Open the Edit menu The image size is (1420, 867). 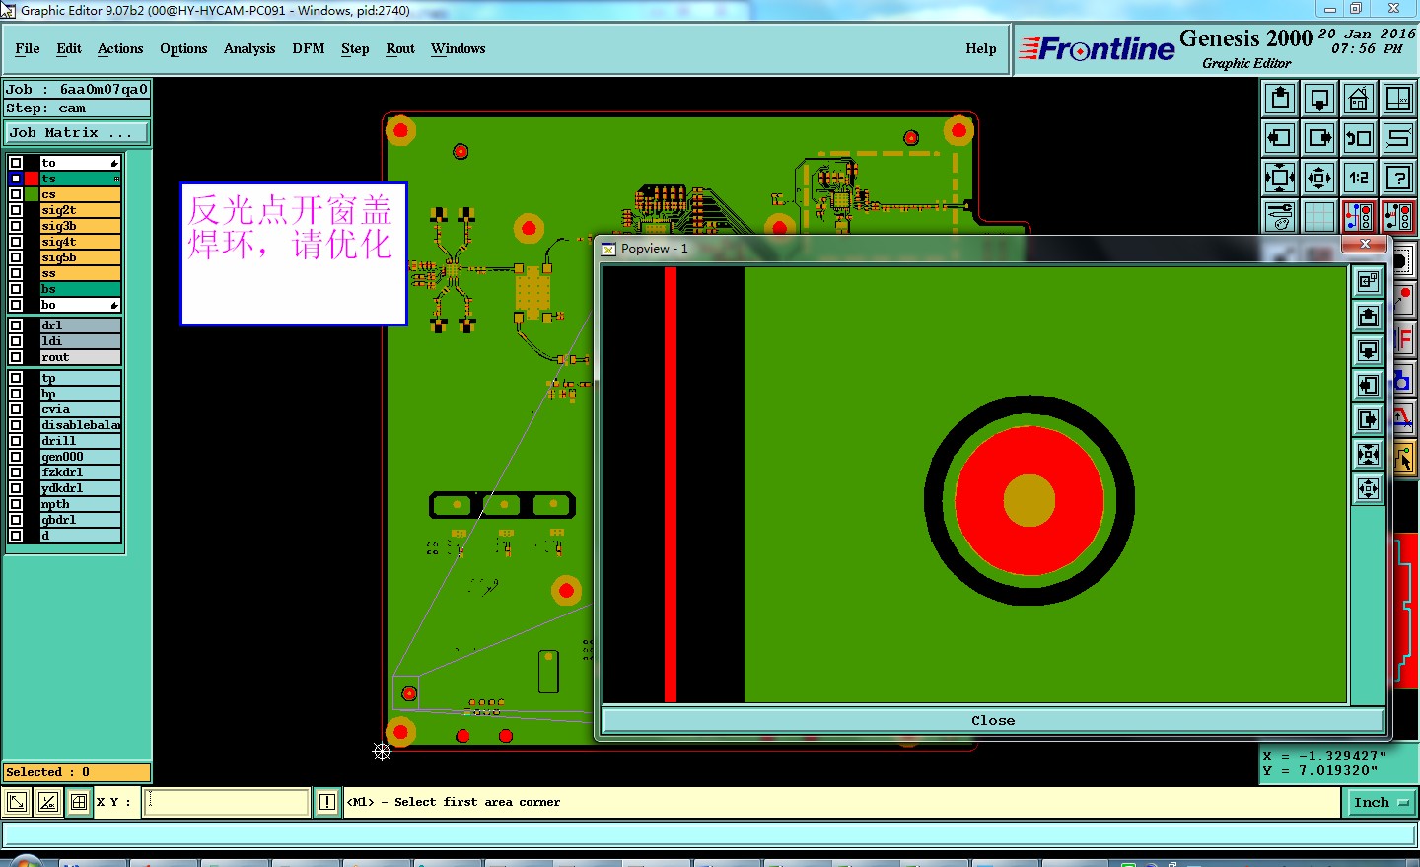[x=69, y=48]
